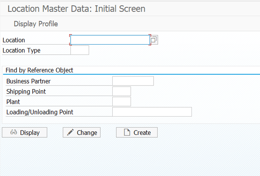Click the Plant label
Image resolution: width=260 pixels, height=176 pixels.
coord(13,102)
